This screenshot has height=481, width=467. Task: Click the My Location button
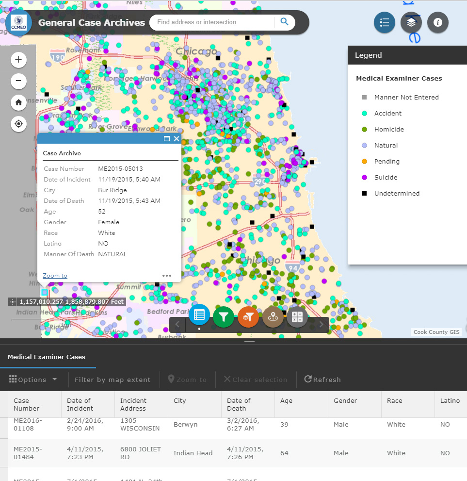click(18, 124)
